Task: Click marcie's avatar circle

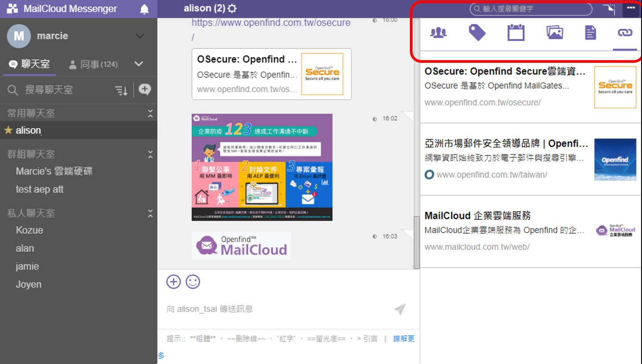Action: click(x=19, y=36)
